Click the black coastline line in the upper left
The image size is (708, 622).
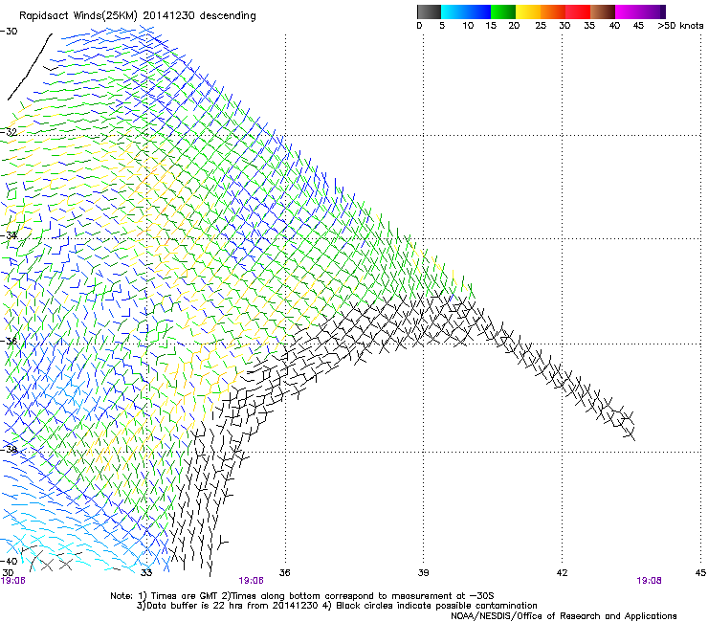click(x=30, y=67)
